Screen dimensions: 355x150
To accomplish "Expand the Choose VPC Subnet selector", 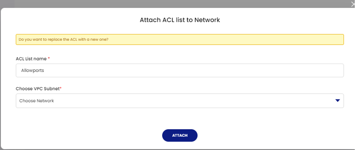I will pyautogui.click(x=180, y=101).
